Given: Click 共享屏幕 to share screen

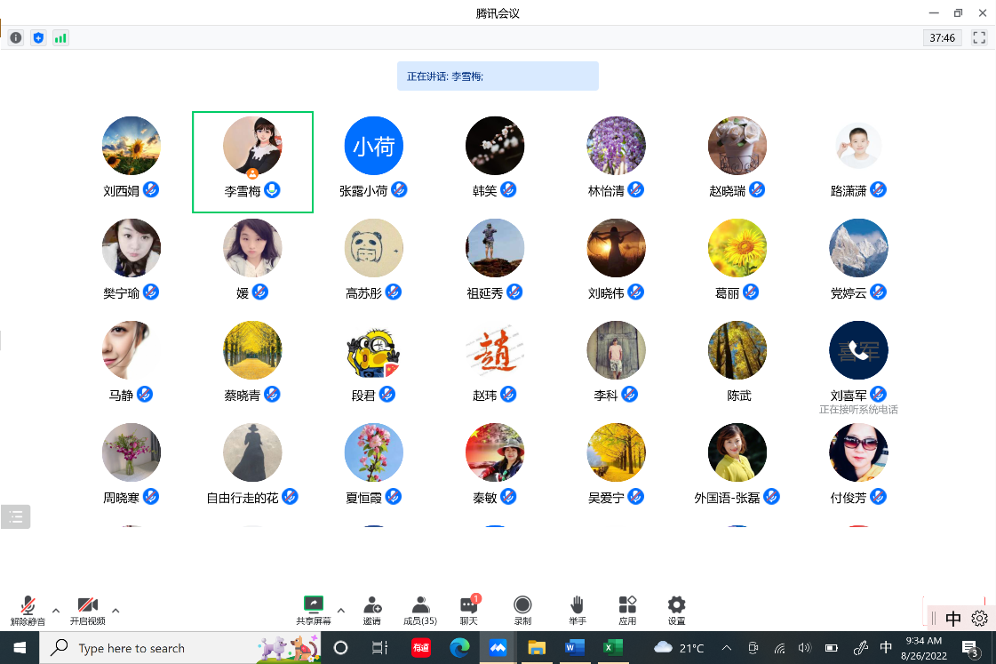Looking at the screenshot, I should pos(313,610).
